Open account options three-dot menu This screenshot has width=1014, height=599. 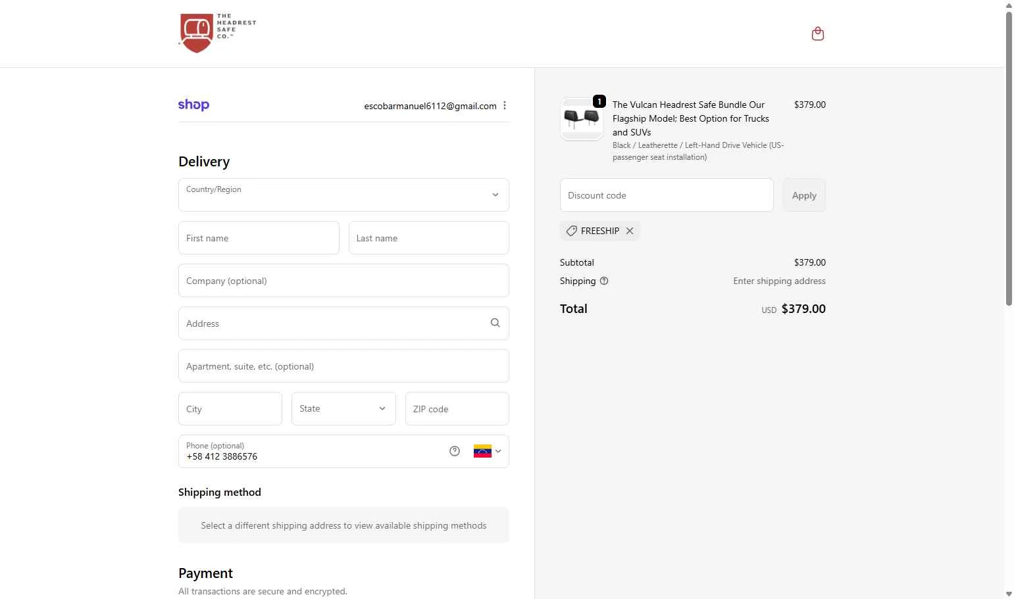click(505, 106)
